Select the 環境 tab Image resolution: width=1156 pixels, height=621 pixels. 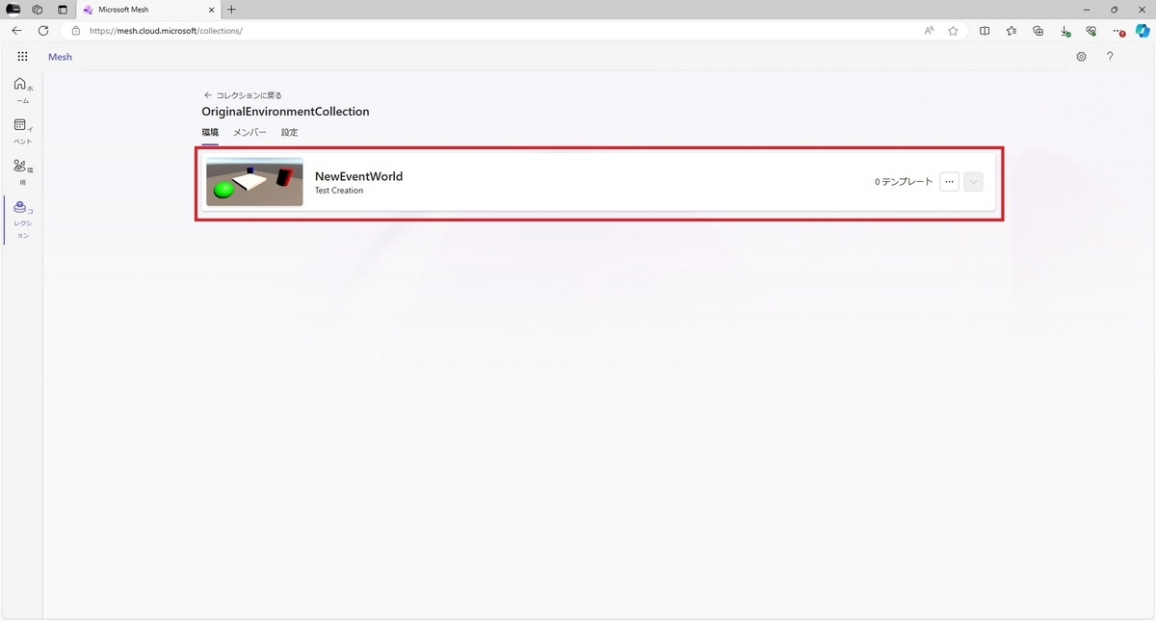click(x=210, y=132)
